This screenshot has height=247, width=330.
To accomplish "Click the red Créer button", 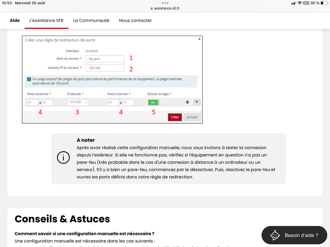I will click(x=175, y=117).
